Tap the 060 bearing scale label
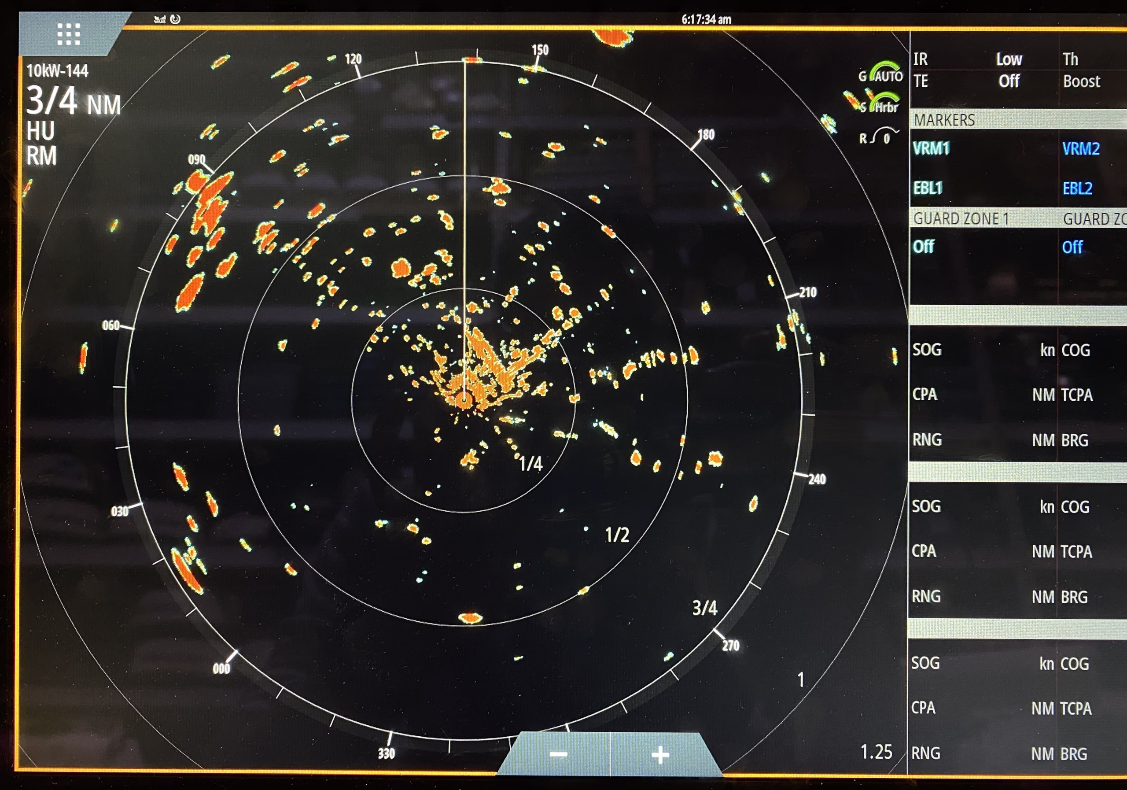Screen dimensions: 1127x790 click(110, 325)
